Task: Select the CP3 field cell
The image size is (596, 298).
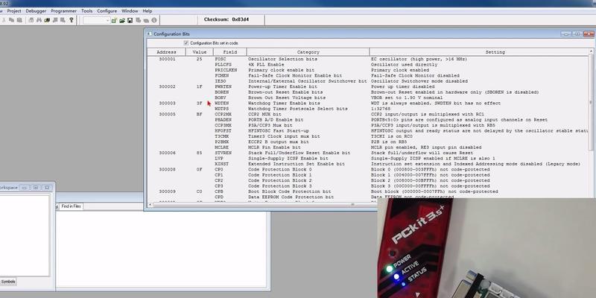Action: pos(218,186)
